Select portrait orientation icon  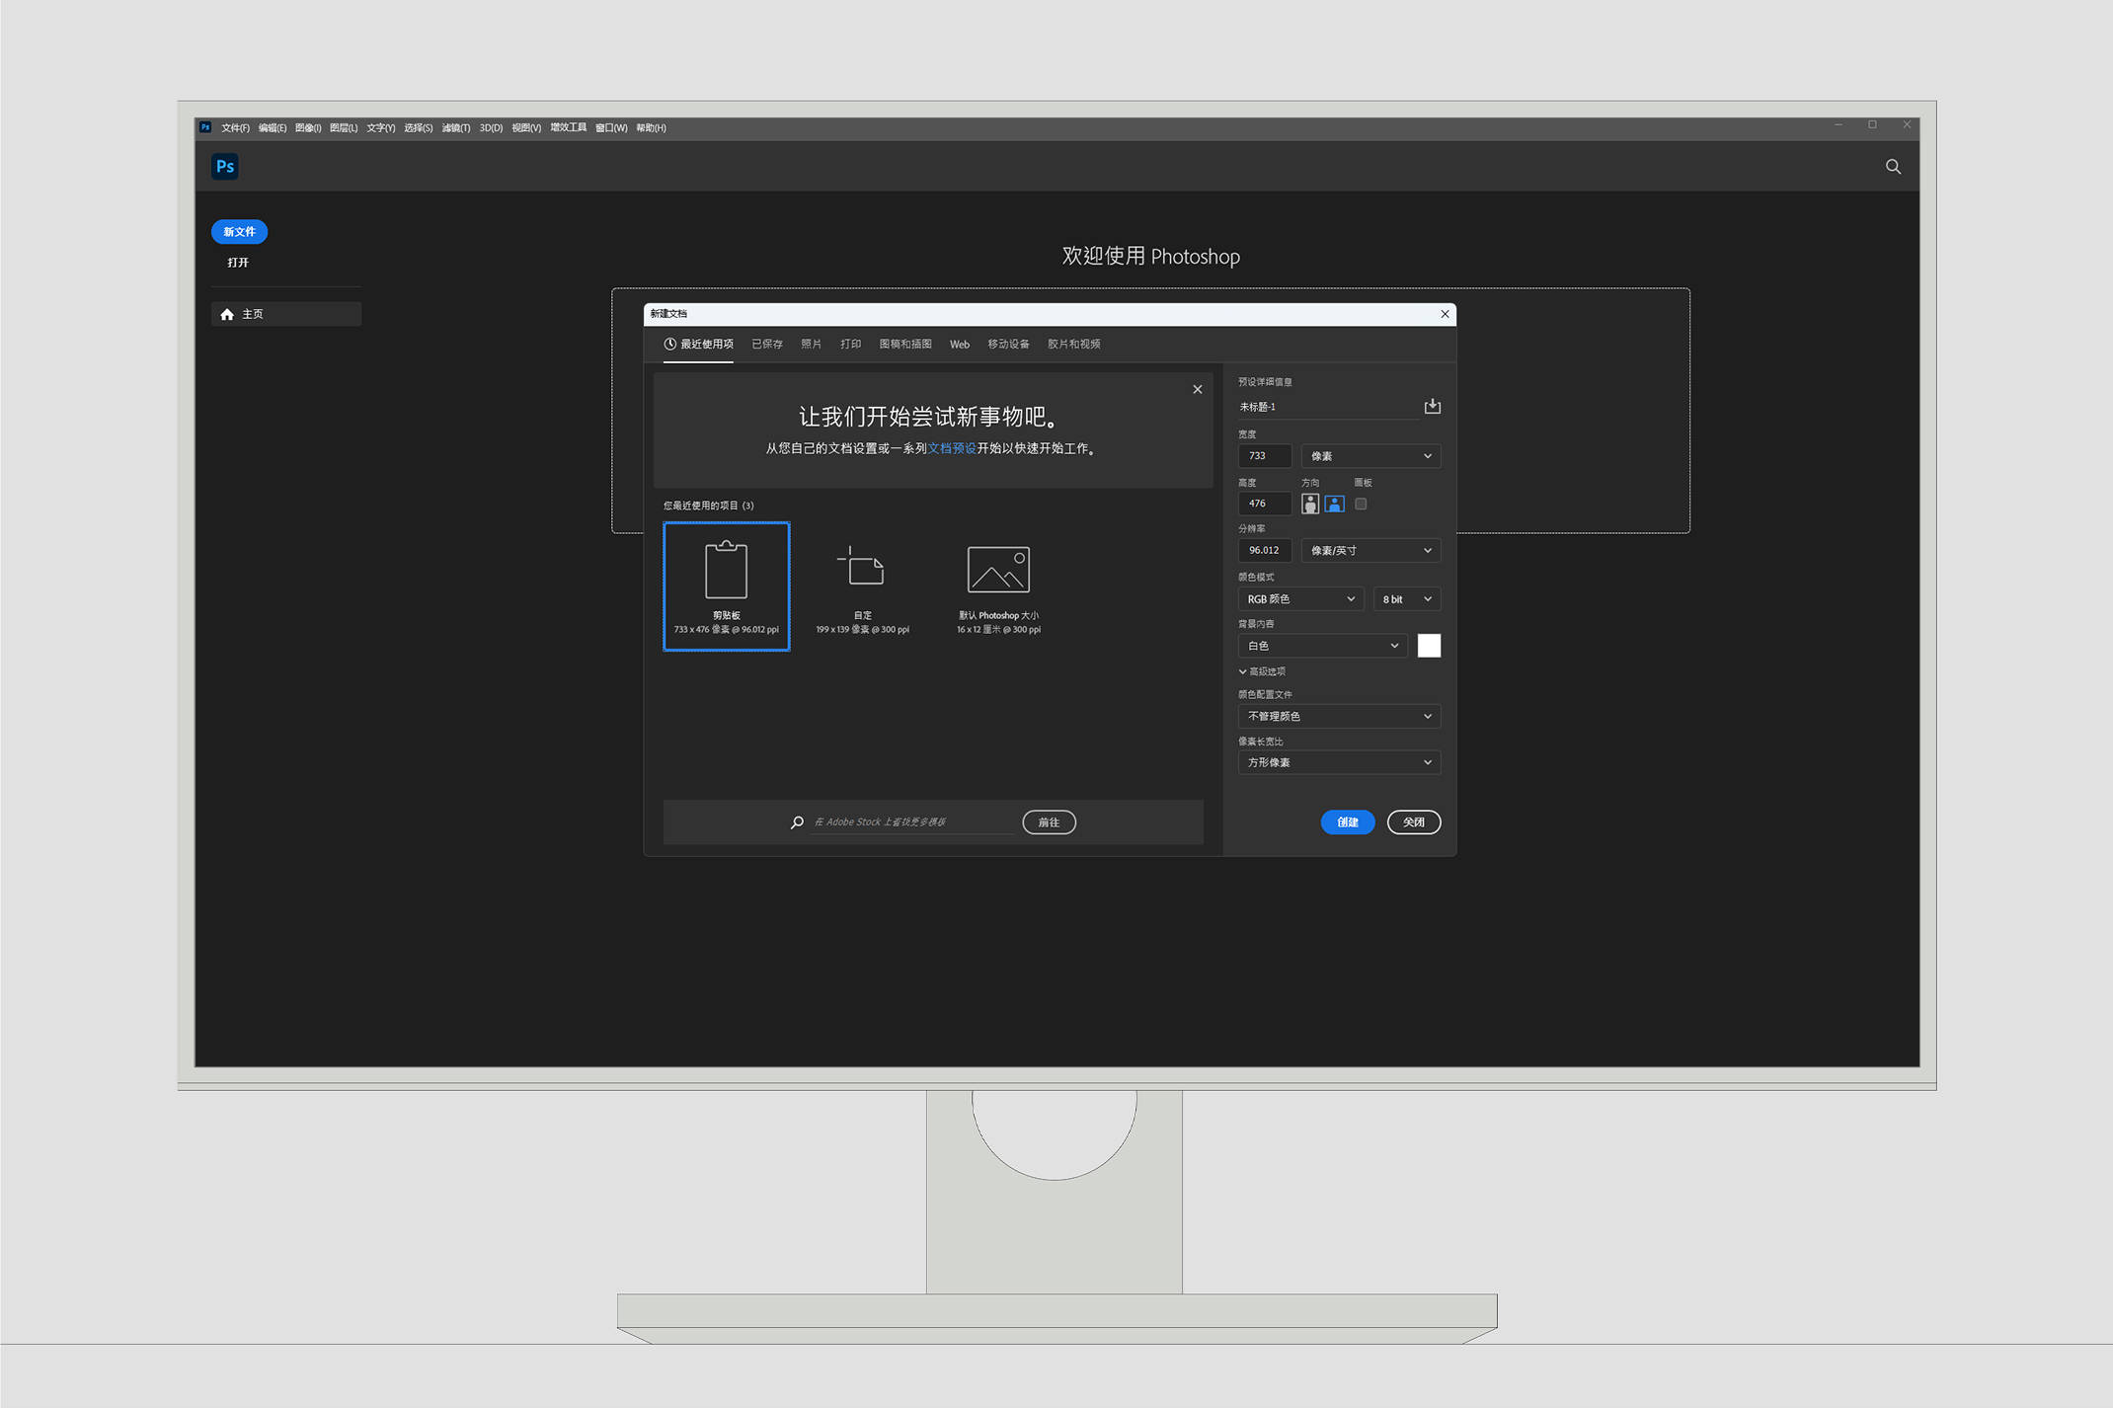1309,504
